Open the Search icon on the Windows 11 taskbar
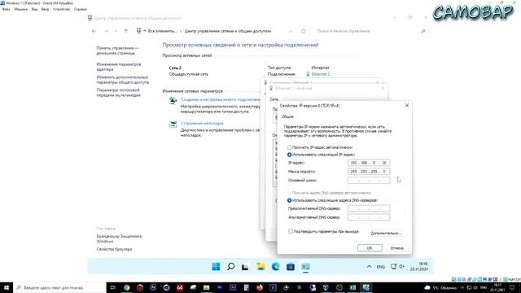This screenshot has width=521, height=293. point(230,267)
